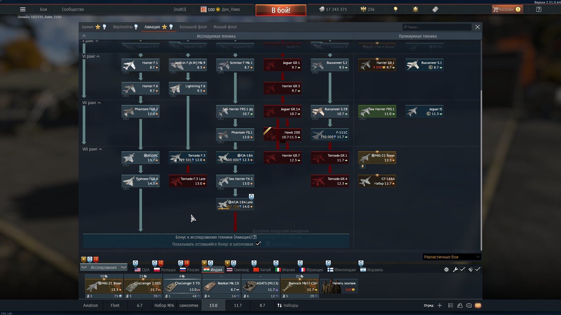The width and height of the screenshot is (561, 315).
Task: Uncheck Показывать оставшийся бонус в заголовках
Action: (x=258, y=244)
